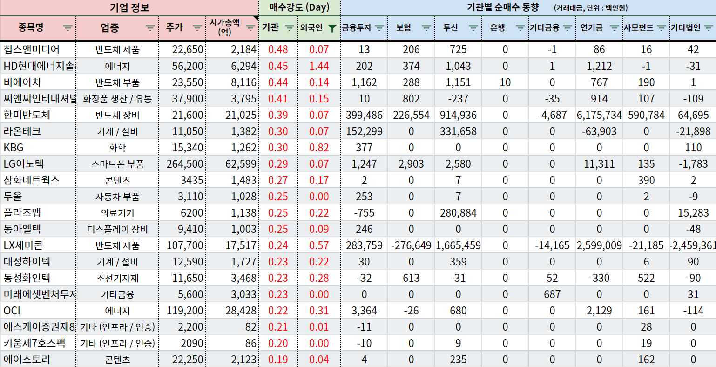Screen dimensions: 716x367
Task: Select the 동성화인텍 stock name cell
Action: click(x=38, y=278)
